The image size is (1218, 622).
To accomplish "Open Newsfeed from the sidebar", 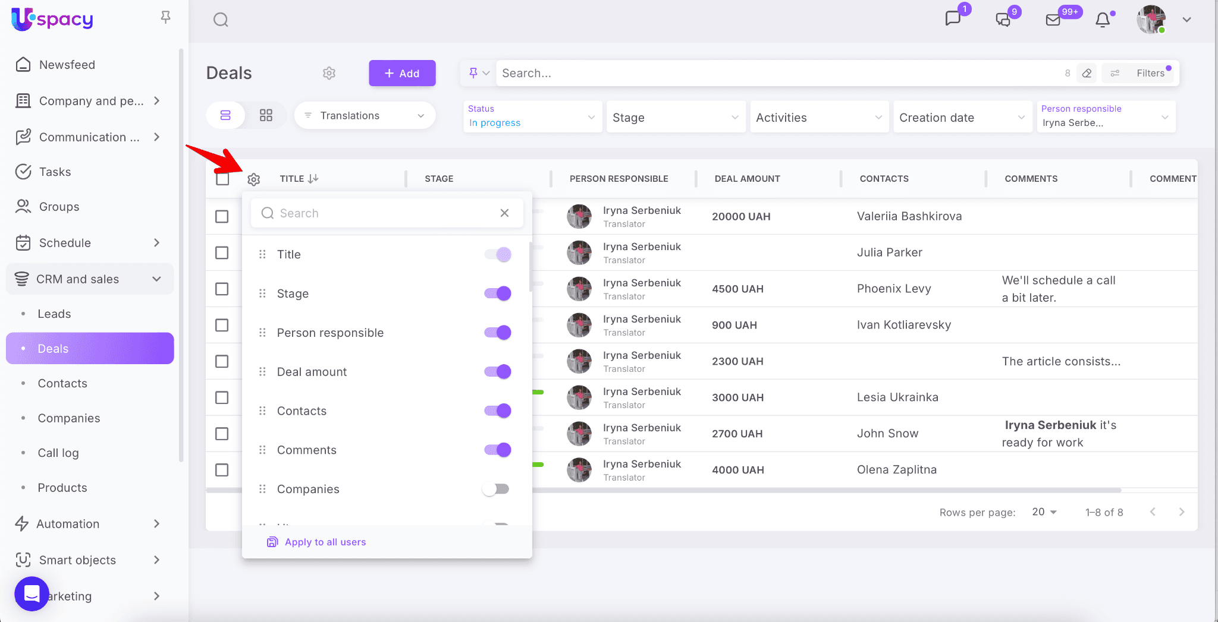I will tap(67, 65).
